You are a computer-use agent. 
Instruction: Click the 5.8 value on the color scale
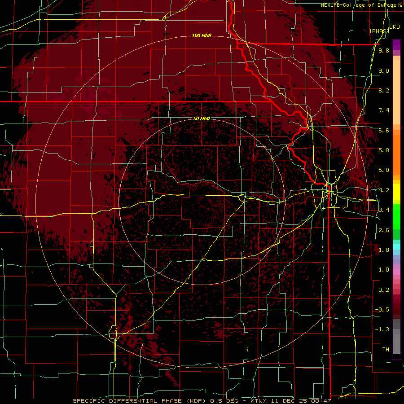point(384,150)
